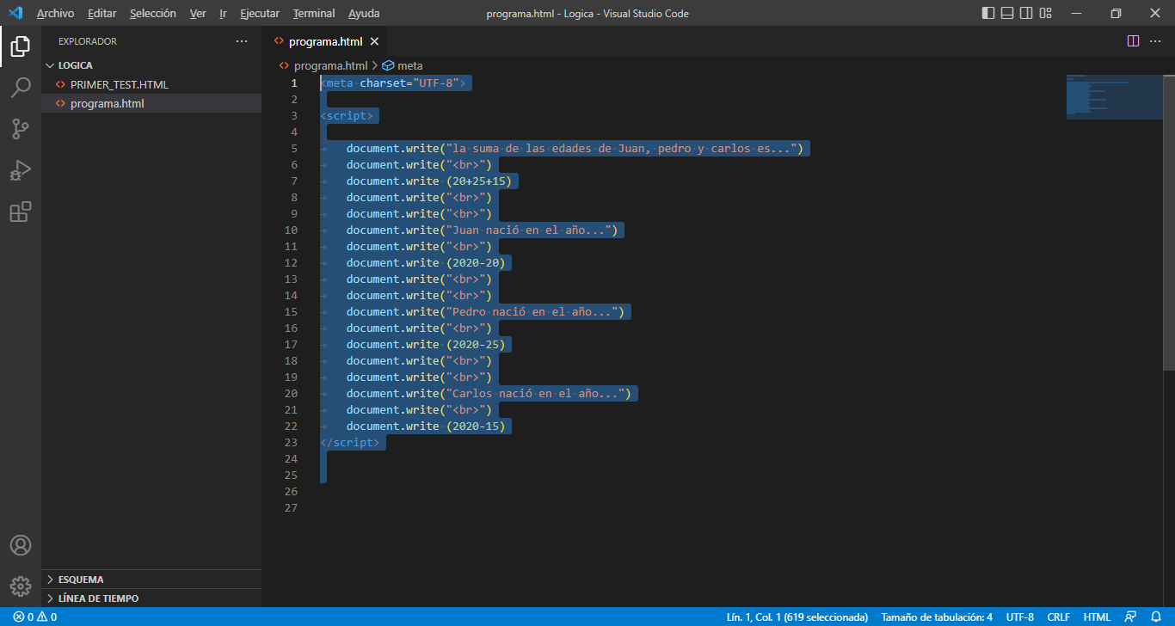The width and height of the screenshot is (1175, 626).
Task: Click the meta charset="UTF-8" line
Action: pos(393,83)
